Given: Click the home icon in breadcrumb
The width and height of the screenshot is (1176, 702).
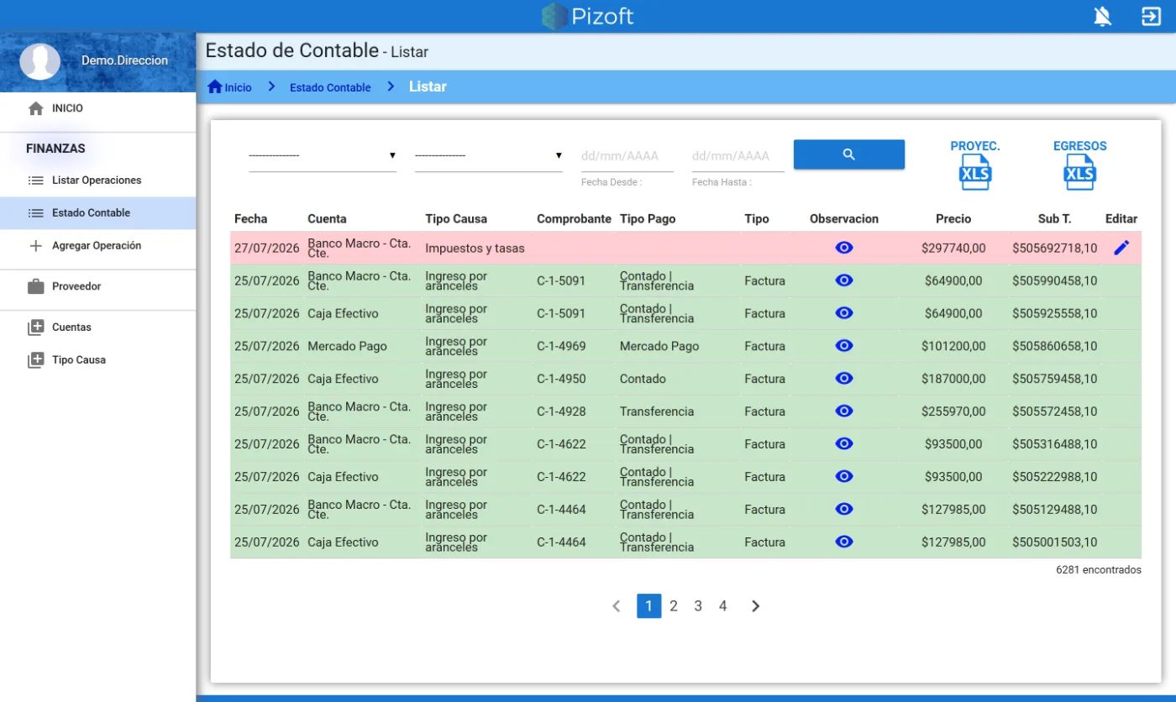Looking at the screenshot, I should point(215,86).
